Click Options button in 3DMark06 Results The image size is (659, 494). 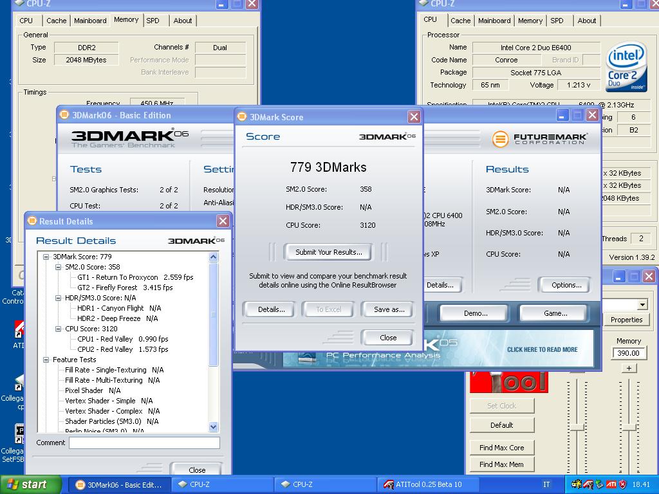coord(566,285)
